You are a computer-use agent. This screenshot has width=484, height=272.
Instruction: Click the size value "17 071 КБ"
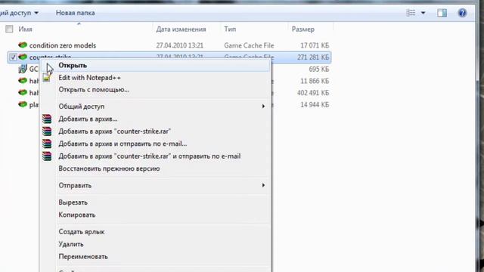tap(315, 45)
